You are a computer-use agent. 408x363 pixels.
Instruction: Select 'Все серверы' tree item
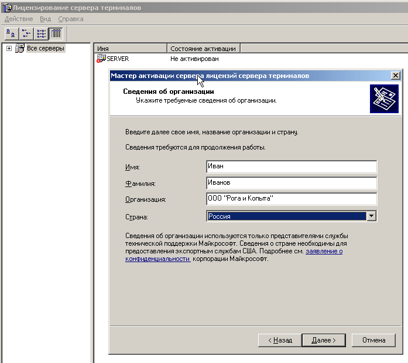(x=46, y=48)
